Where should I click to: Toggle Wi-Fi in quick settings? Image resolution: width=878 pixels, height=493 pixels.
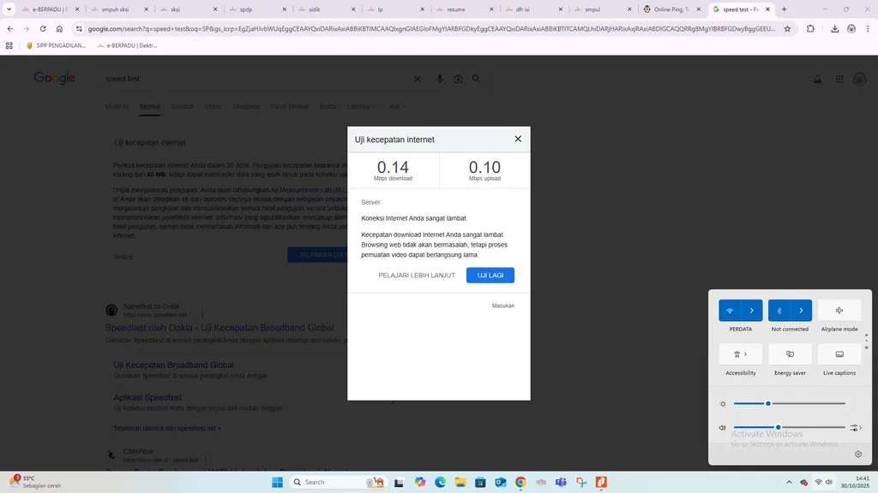[730, 311]
